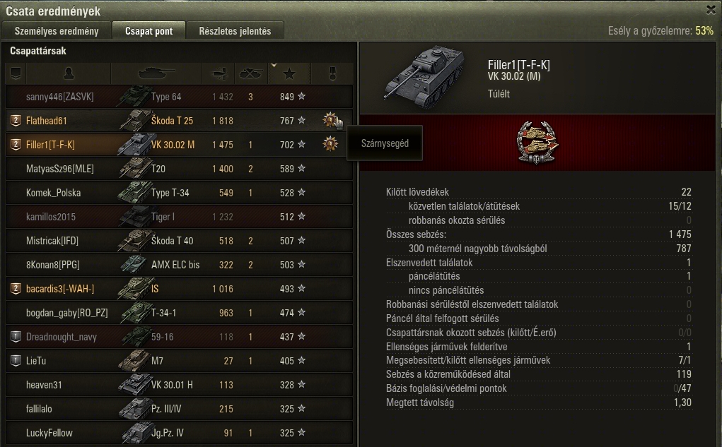This screenshot has height=447, width=722.
Task: Click Filler1's achievement medal icon
Action: (x=330, y=144)
